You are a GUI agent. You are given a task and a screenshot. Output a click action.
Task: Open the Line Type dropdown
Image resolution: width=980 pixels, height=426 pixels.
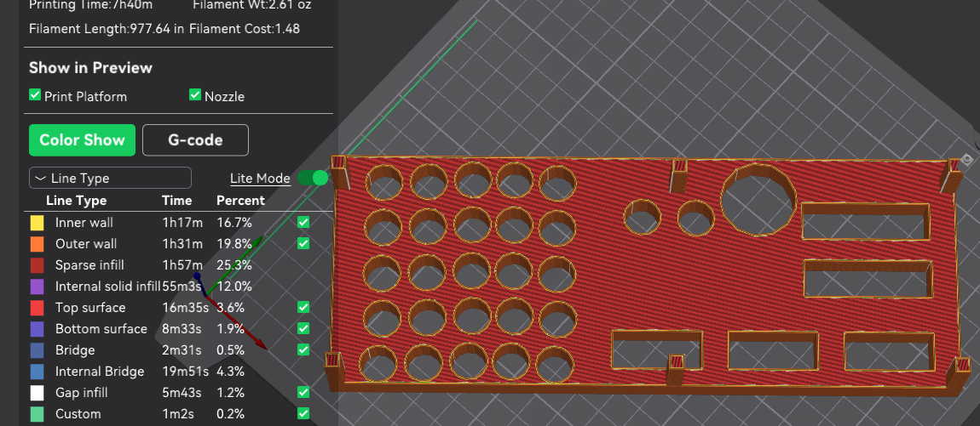click(110, 178)
